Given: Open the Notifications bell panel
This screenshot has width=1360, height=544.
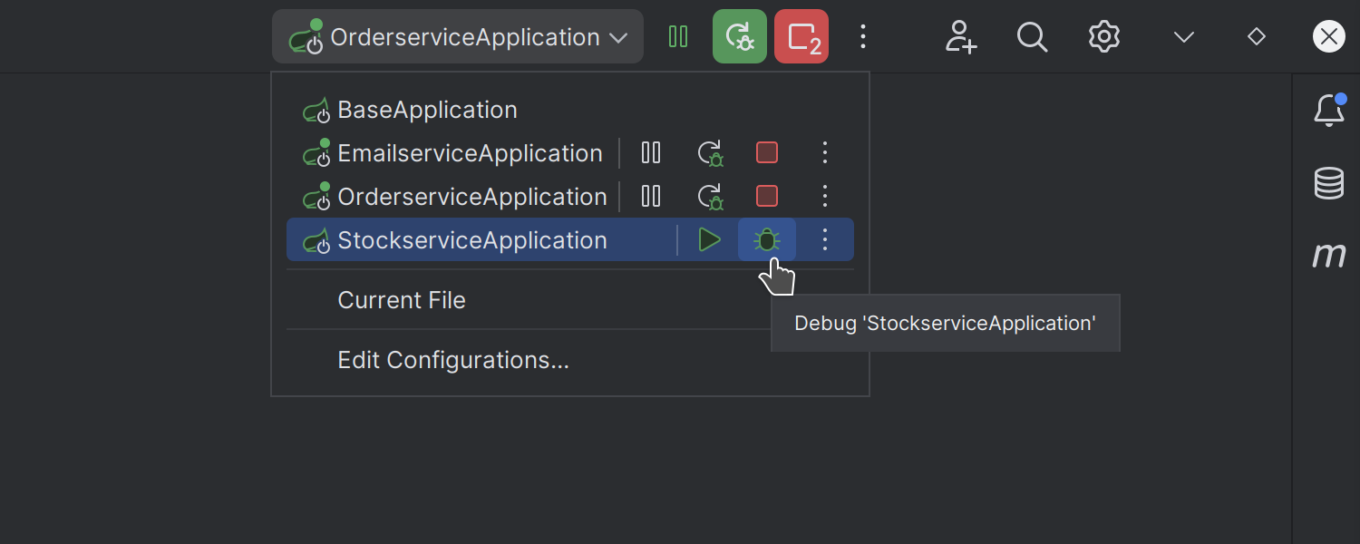Looking at the screenshot, I should pyautogui.click(x=1329, y=111).
